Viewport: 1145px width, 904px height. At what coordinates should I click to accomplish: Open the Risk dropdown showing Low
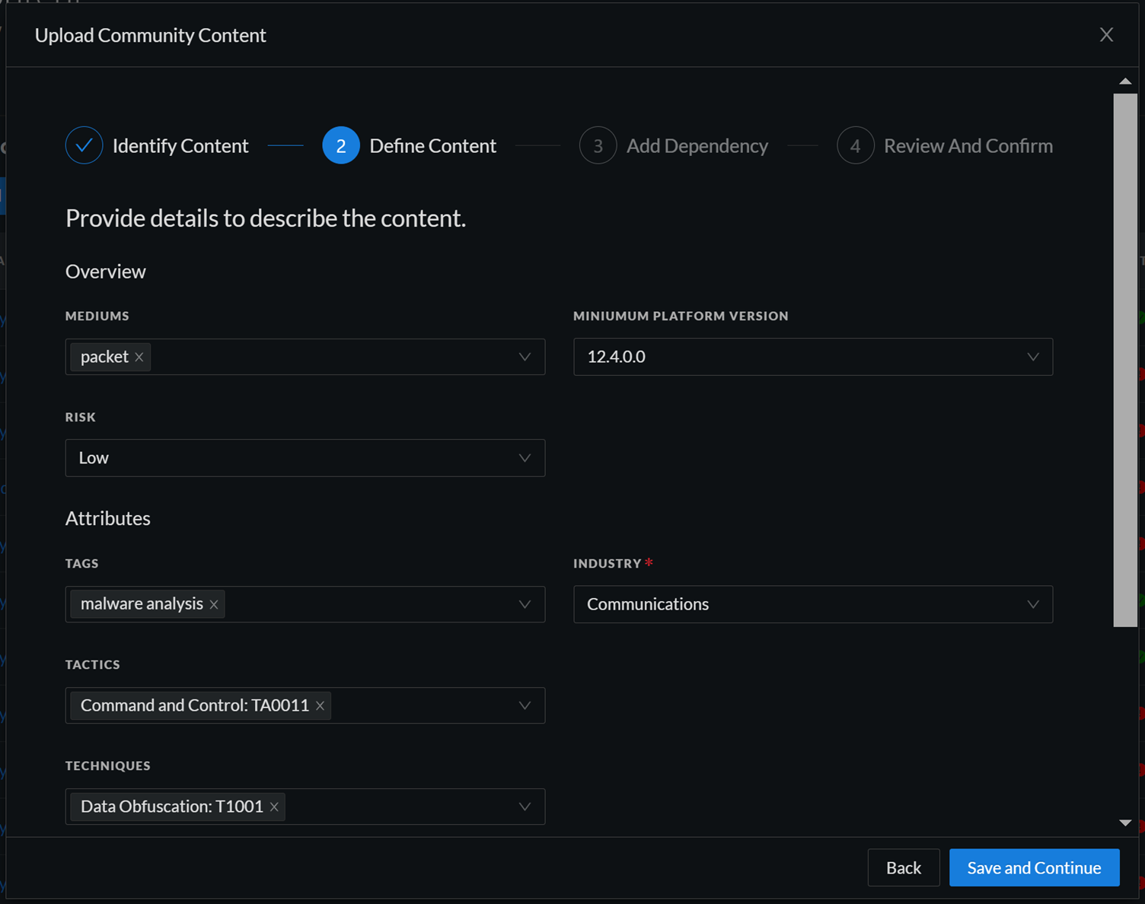pos(525,458)
